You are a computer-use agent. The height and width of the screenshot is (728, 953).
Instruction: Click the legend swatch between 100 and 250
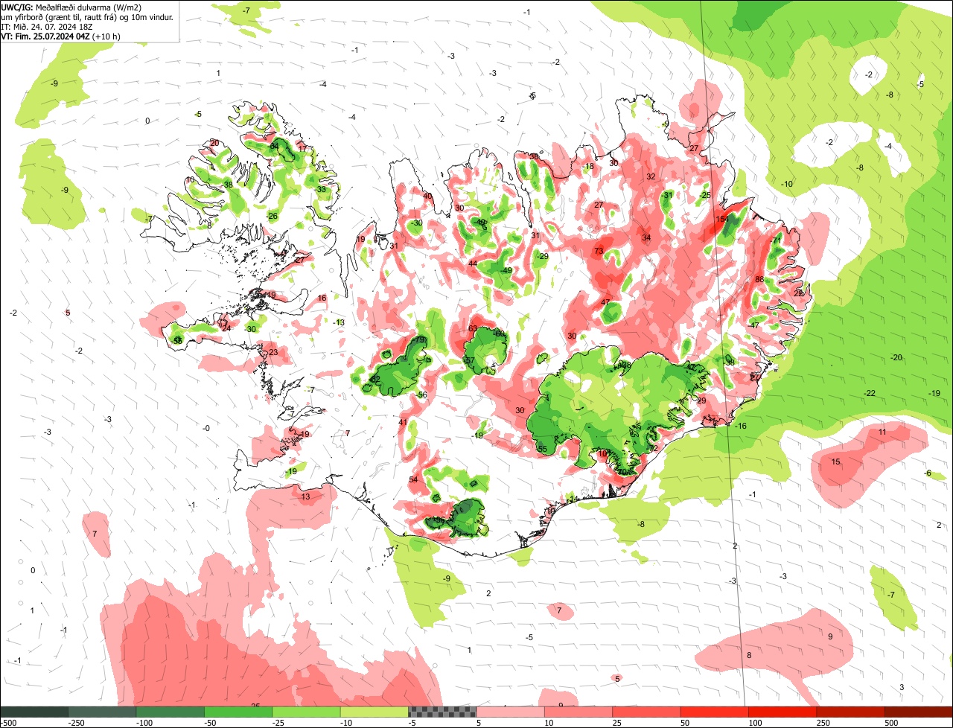pos(783,712)
